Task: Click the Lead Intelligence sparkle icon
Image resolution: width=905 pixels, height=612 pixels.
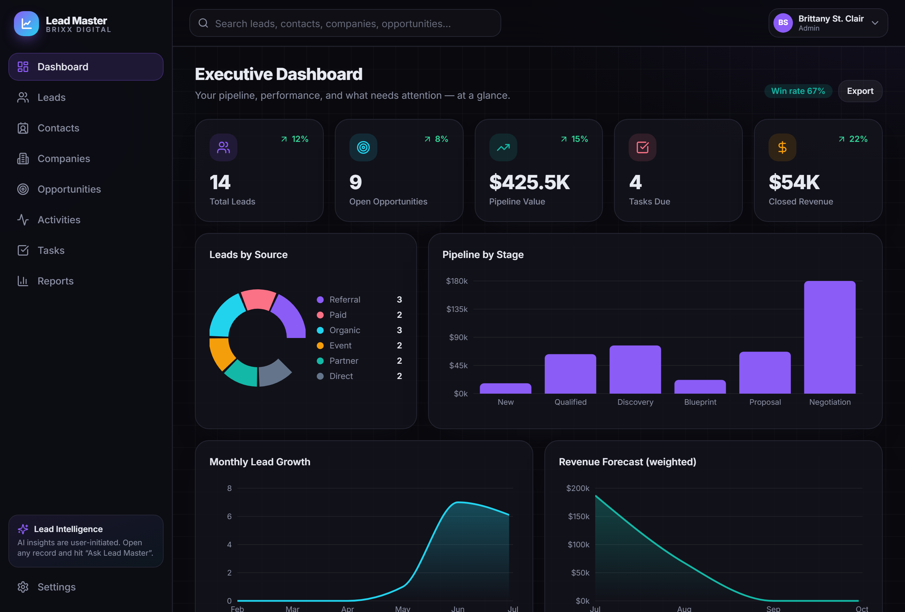Action: (x=23, y=529)
